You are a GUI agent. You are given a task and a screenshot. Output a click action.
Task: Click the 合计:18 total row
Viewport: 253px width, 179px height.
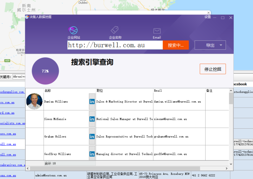(70, 163)
